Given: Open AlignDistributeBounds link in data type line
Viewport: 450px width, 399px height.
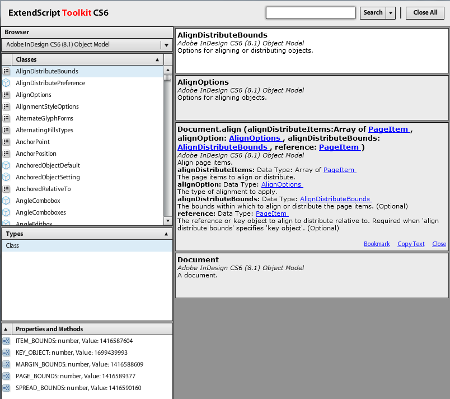Looking at the screenshot, I should click(x=336, y=199).
